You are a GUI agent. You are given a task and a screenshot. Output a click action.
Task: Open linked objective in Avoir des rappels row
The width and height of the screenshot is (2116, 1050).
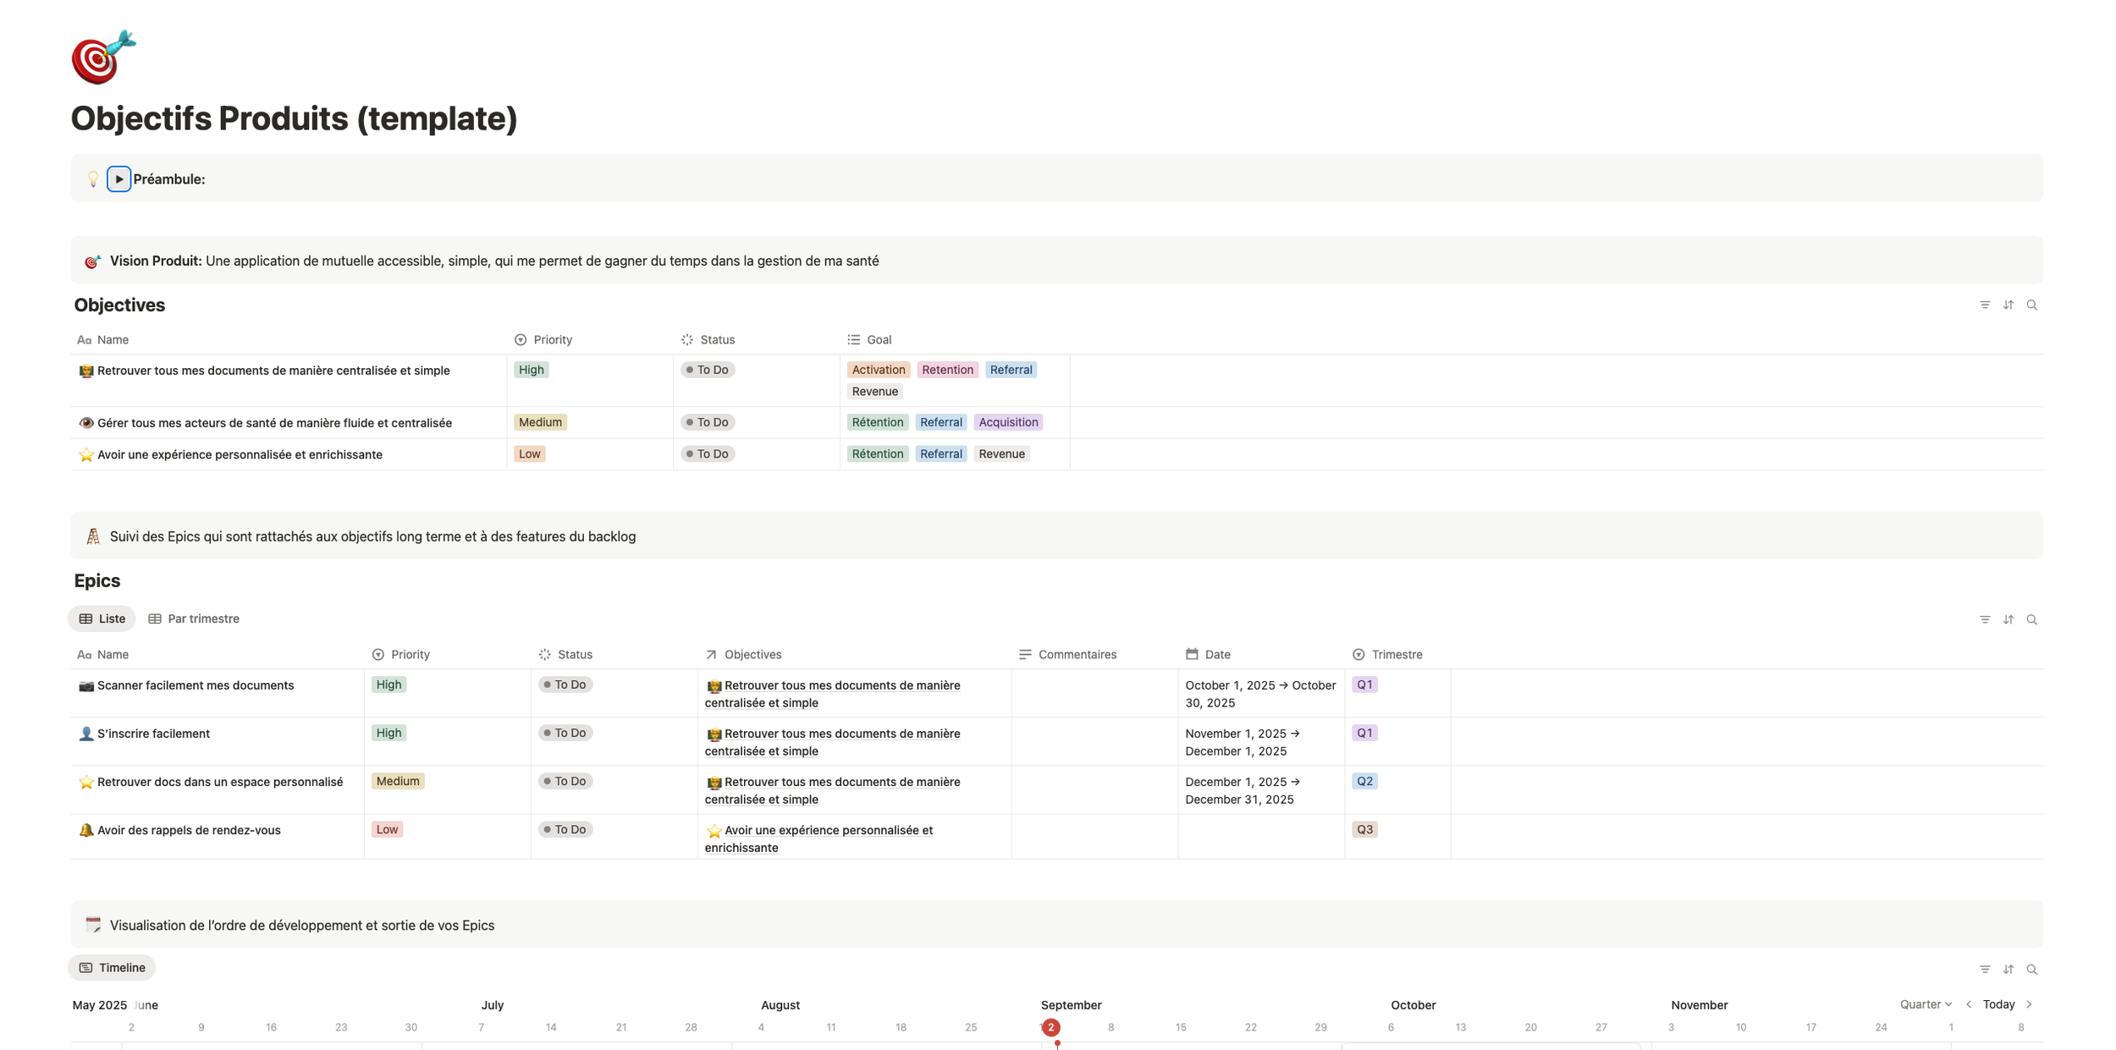pyautogui.click(x=827, y=830)
